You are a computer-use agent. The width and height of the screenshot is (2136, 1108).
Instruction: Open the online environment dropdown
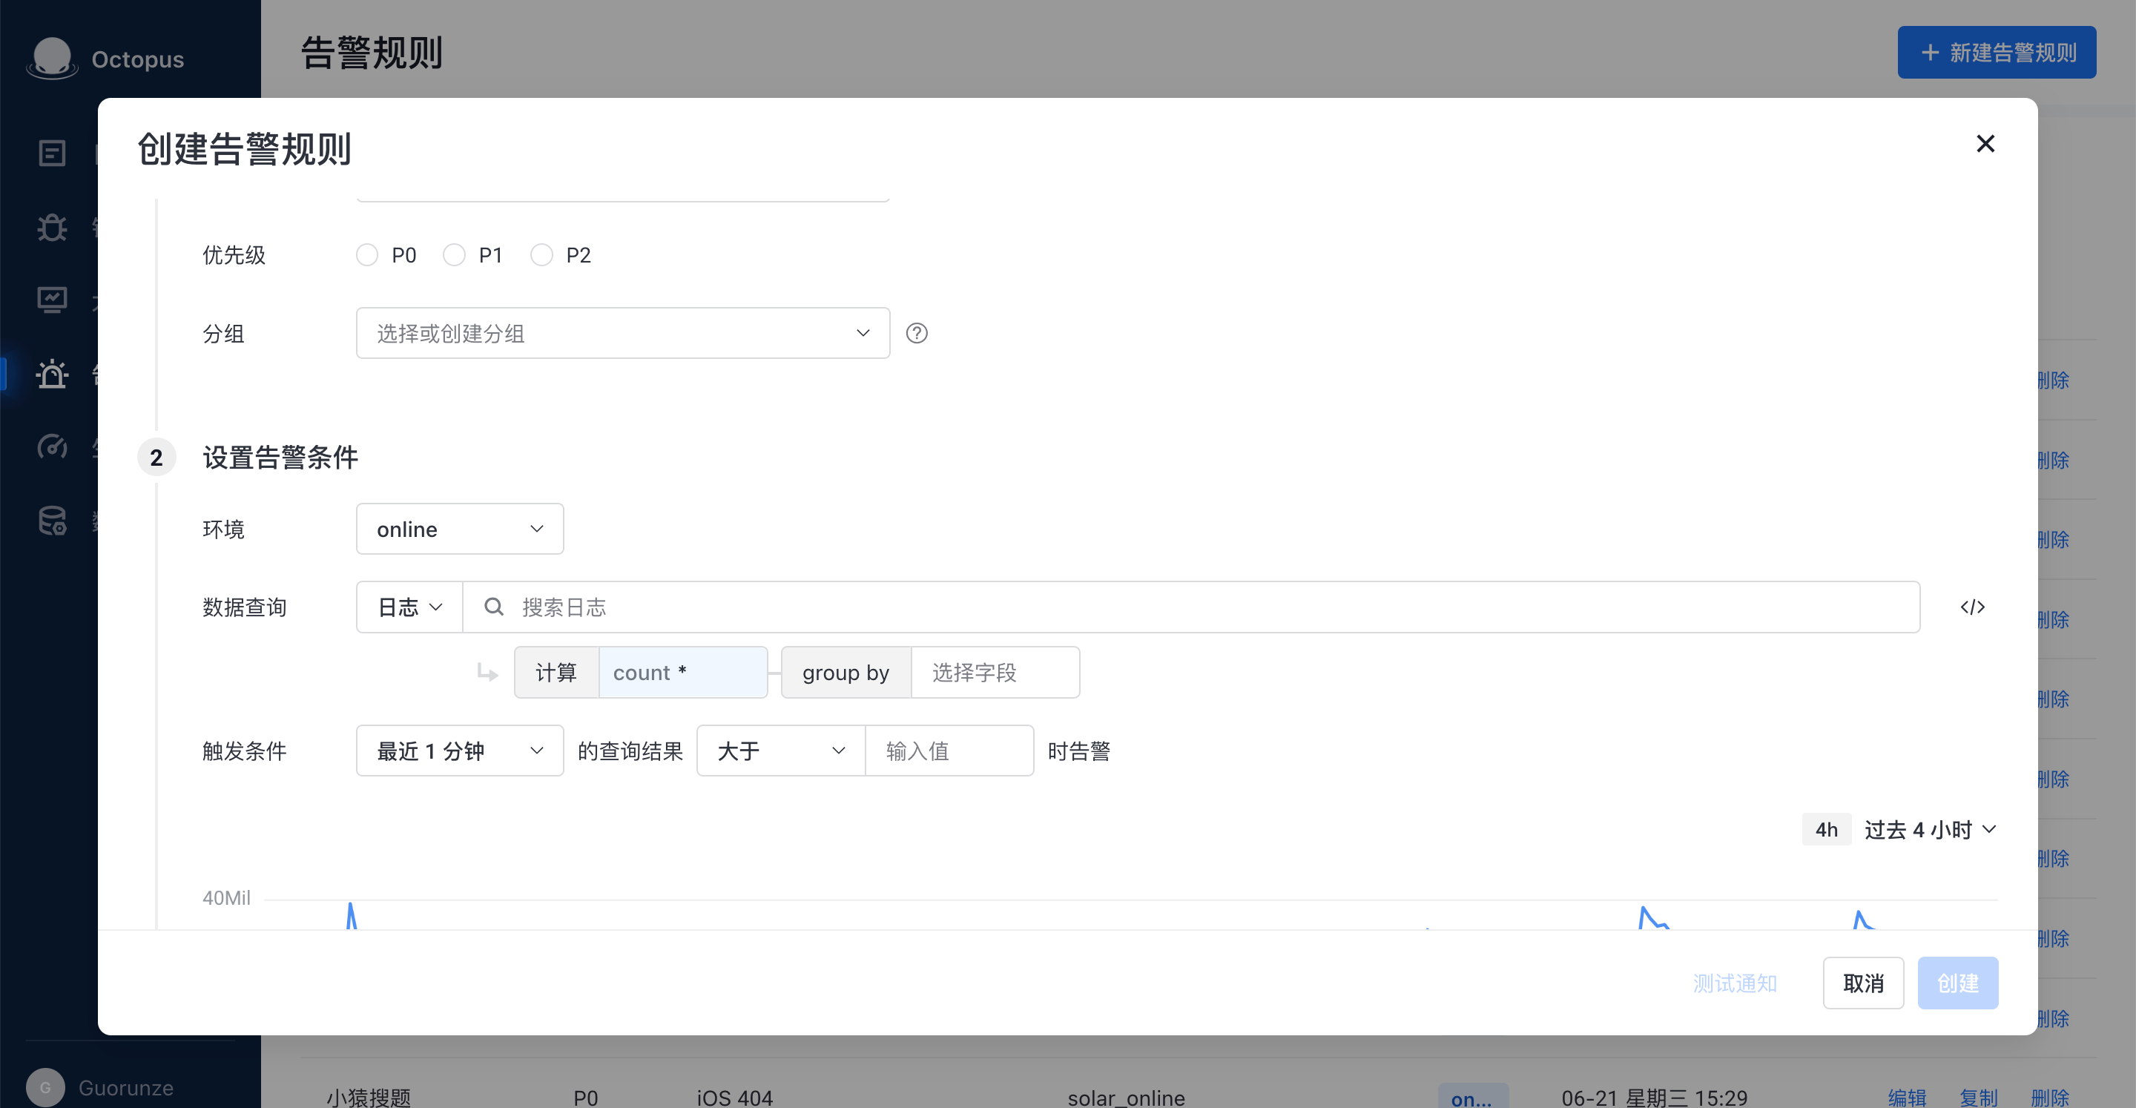pyautogui.click(x=459, y=529)
